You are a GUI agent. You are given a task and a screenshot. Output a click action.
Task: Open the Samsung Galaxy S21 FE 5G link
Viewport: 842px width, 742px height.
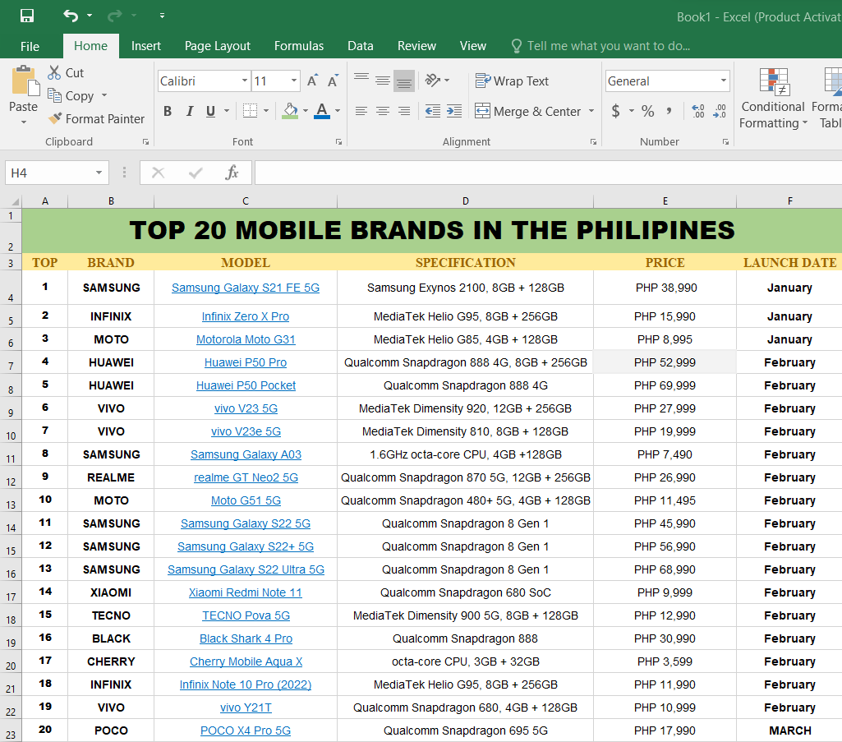click(x=246, y=288)
